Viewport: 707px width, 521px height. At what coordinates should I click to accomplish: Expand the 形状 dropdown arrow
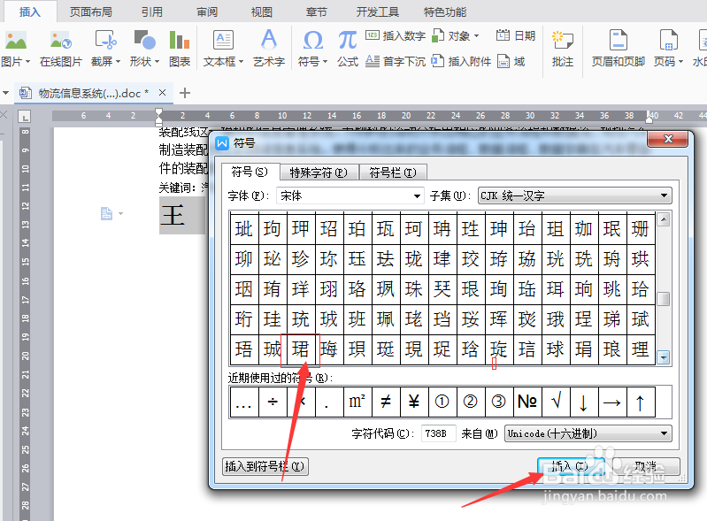point(157,61)
